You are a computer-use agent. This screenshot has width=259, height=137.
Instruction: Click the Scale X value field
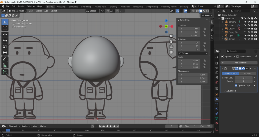pyautogui.click(x=189, y=60)
